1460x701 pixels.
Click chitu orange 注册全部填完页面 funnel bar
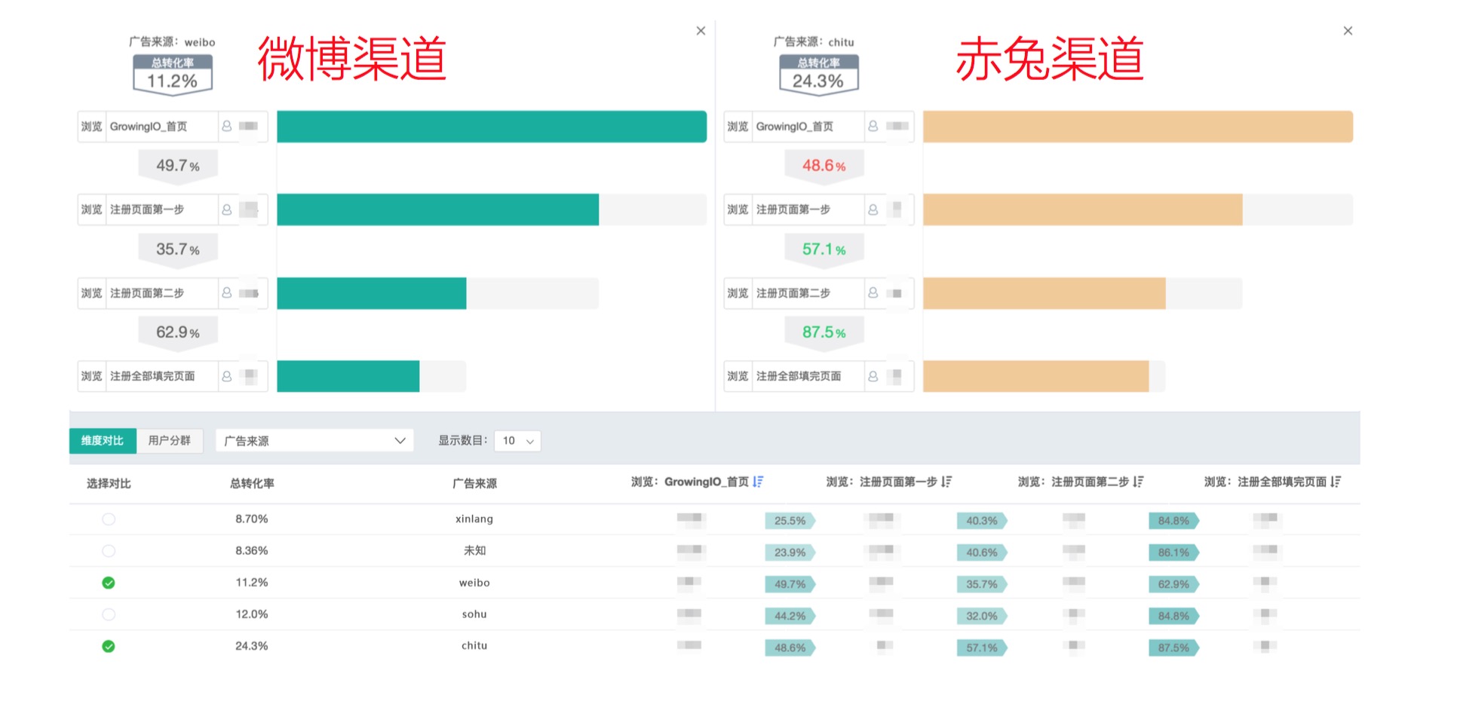[1035, 376]
